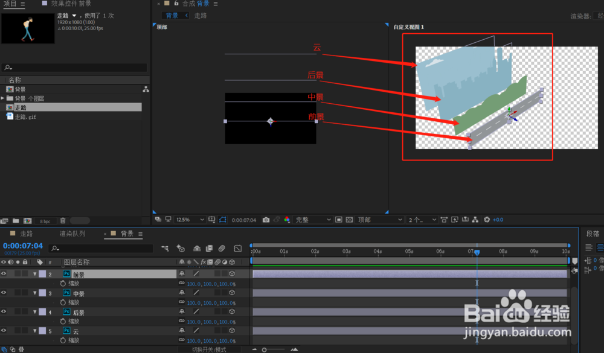Open the channel and color management icon

point(287,220)
